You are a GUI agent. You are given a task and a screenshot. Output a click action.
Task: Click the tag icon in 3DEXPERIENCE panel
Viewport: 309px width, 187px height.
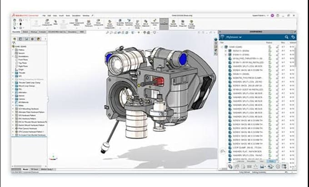click(293, 37)
